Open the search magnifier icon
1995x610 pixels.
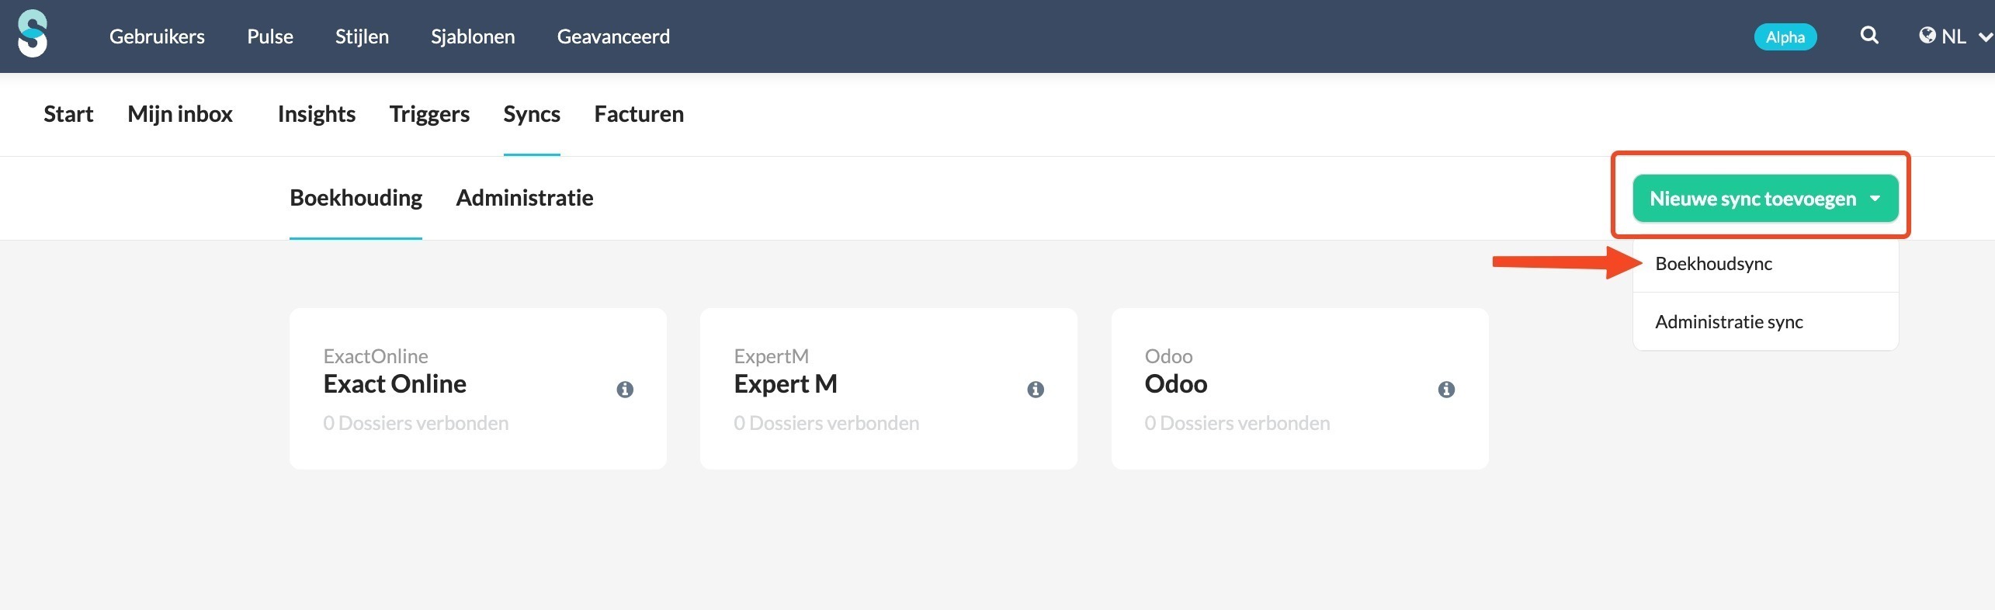(x=1869, y=36)
